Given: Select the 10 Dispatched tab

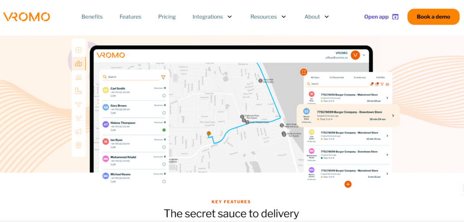Looking at the screenshot, I should [x=337, y=77].
